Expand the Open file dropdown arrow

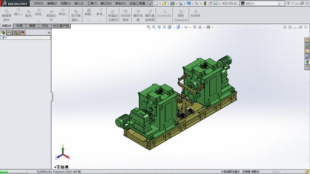(168, 3)
